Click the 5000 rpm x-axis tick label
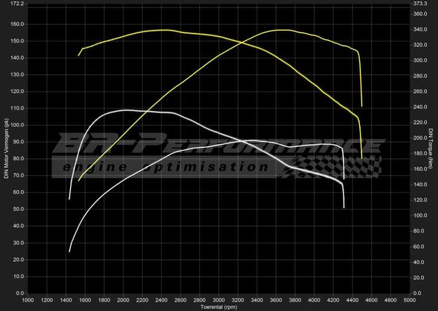This screenshot has width=438, height=311. pos(409,300)
